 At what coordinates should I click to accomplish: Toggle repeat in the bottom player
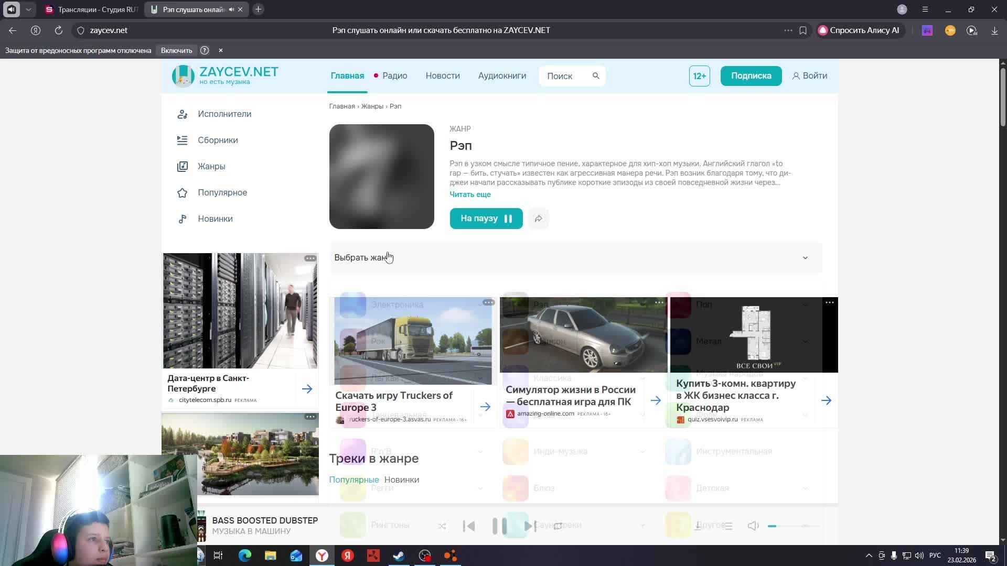[558, 526]
